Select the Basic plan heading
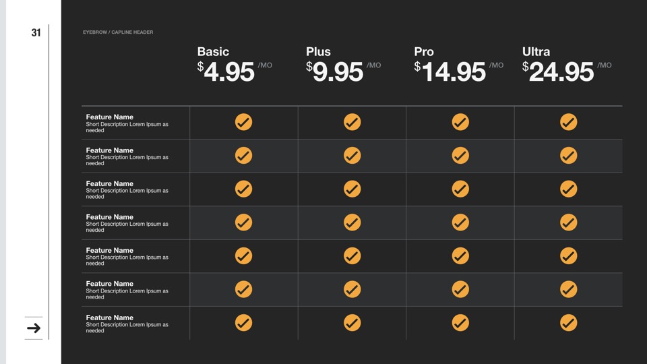647x364 pixels. point(213,52)
